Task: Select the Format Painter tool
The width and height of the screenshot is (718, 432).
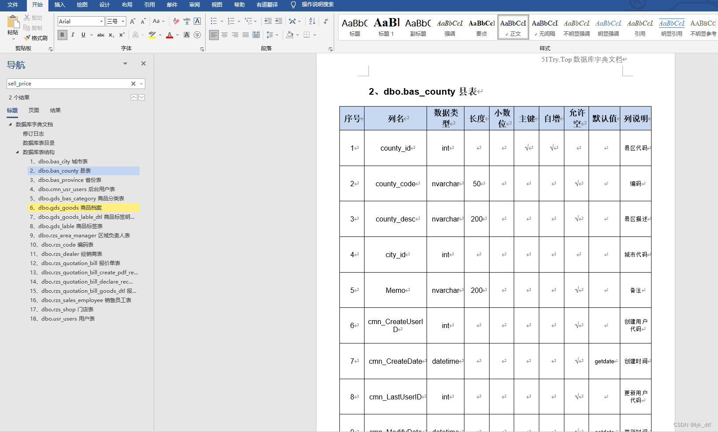Action: click(x=36, y=38)
